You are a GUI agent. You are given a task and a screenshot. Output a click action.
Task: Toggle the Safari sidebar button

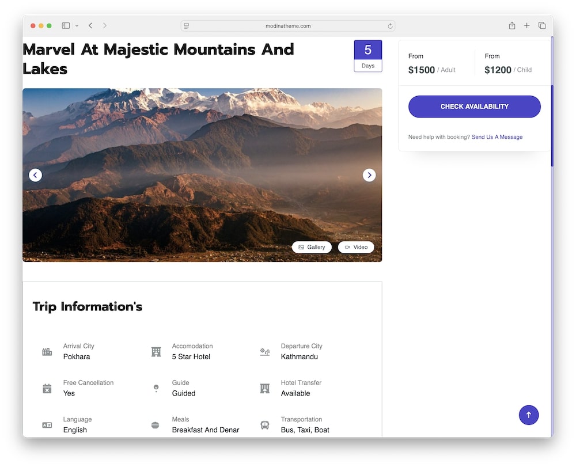66,26
